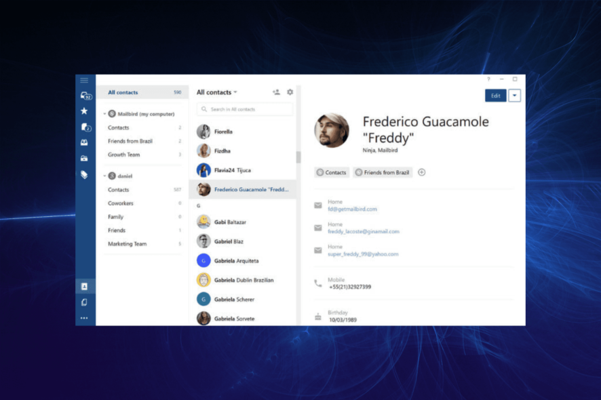Click the Edit button
Screen dimensions: 601x400
[496, 96]
